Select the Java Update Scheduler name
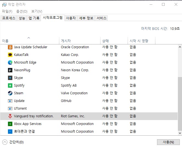The height and width of the screenshot is (148, 182). coord(31,47)
